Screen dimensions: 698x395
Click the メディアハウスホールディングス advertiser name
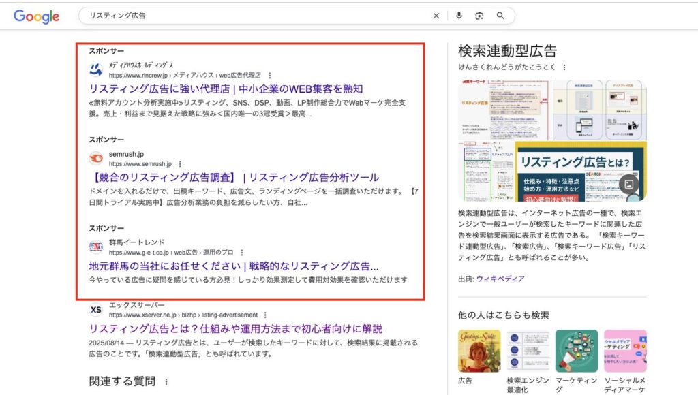pyautogui.click(x=141, y=65)
